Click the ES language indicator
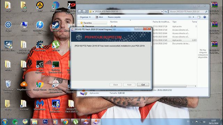The width and height of the screenshot is (223, 125). point(188,122)
